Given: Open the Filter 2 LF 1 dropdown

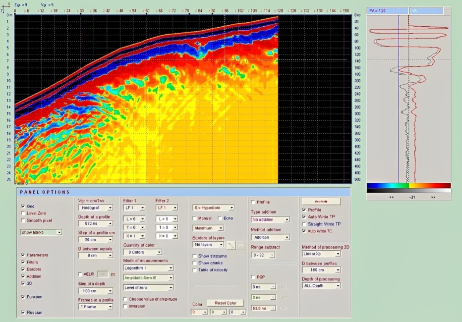Looking at the screenshot, I should [167, 208].
